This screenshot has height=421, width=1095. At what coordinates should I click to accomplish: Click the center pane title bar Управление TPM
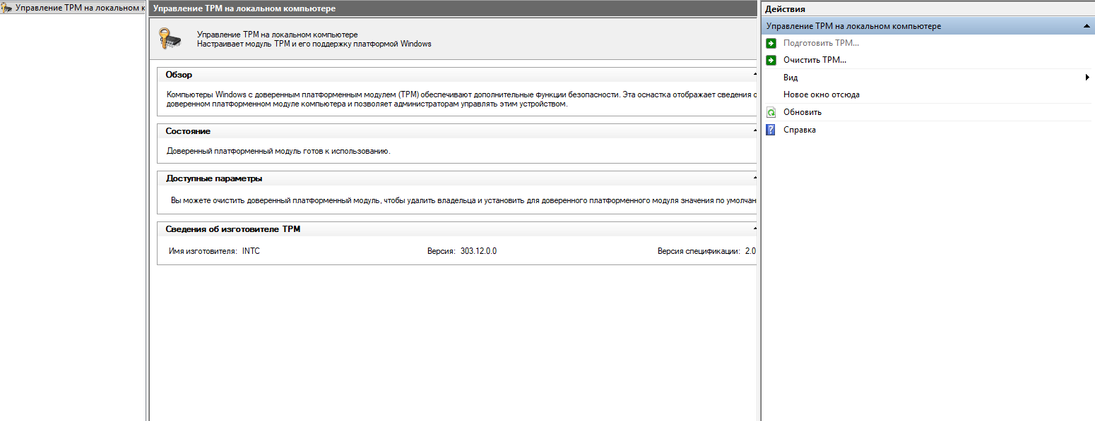click(x=454, y=9)
